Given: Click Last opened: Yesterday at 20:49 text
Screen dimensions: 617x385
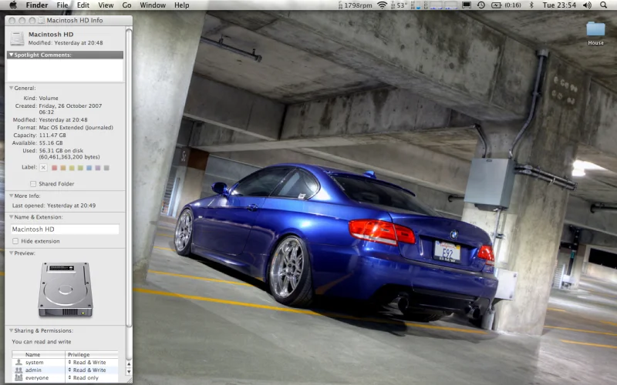Looking at the screenshot, I should click(54, 206).
